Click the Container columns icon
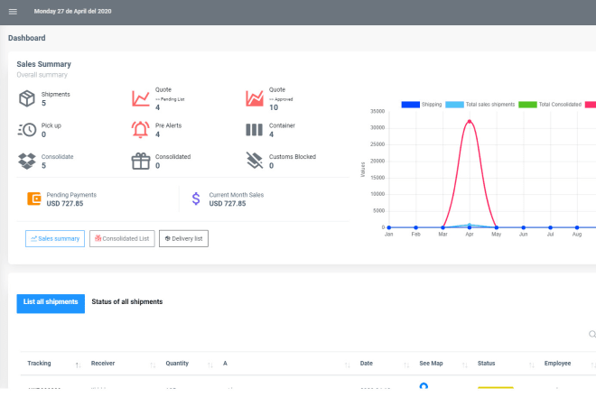This screenshot has height=397, width=596. click(x=254, y=130)
